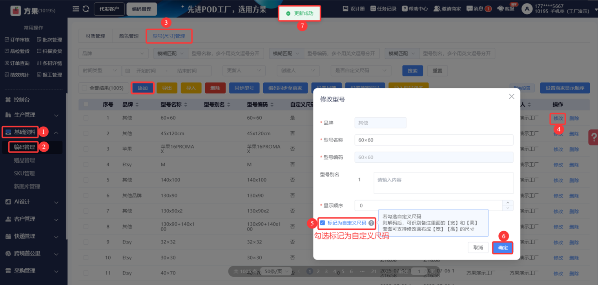Close the 修改型号 dialog
This screenshot has width=598, height=285.
[511, 96]
